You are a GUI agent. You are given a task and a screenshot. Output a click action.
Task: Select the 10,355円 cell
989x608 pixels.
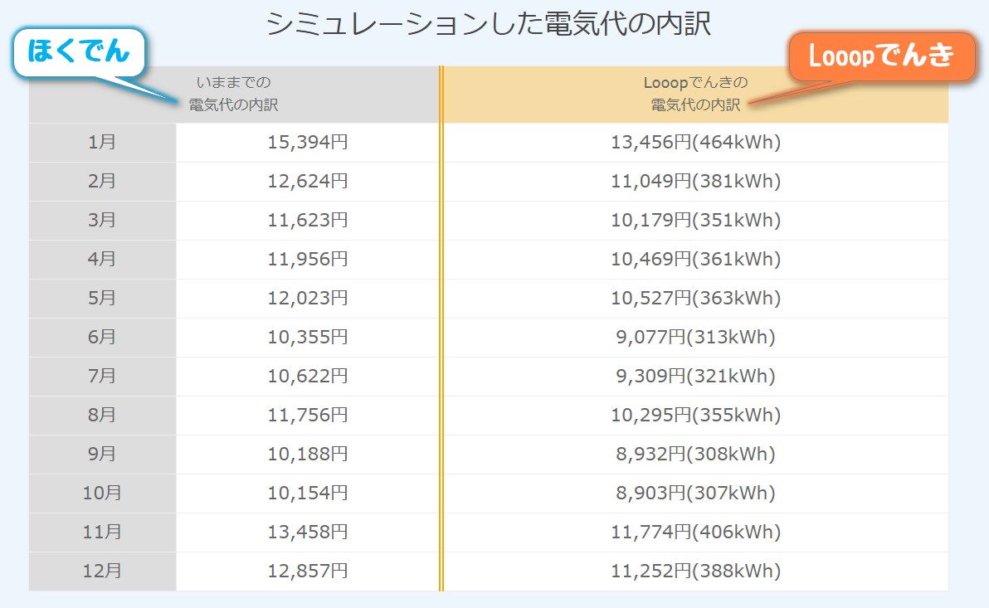(307, 338)
